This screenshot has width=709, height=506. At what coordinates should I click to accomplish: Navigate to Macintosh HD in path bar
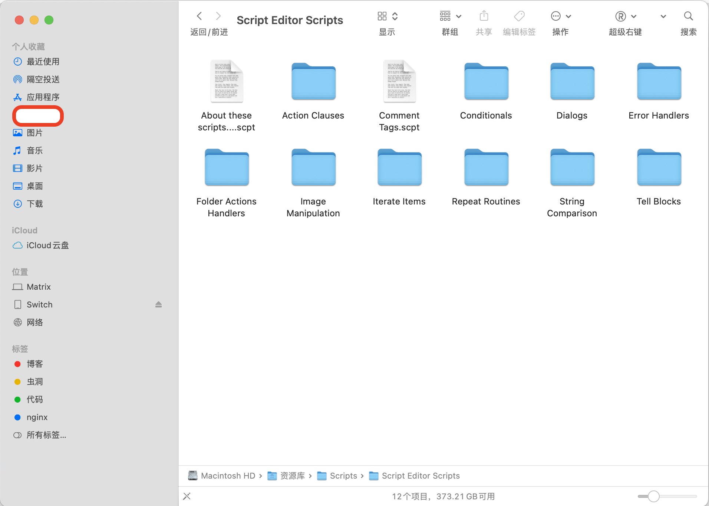pos(228,476)
